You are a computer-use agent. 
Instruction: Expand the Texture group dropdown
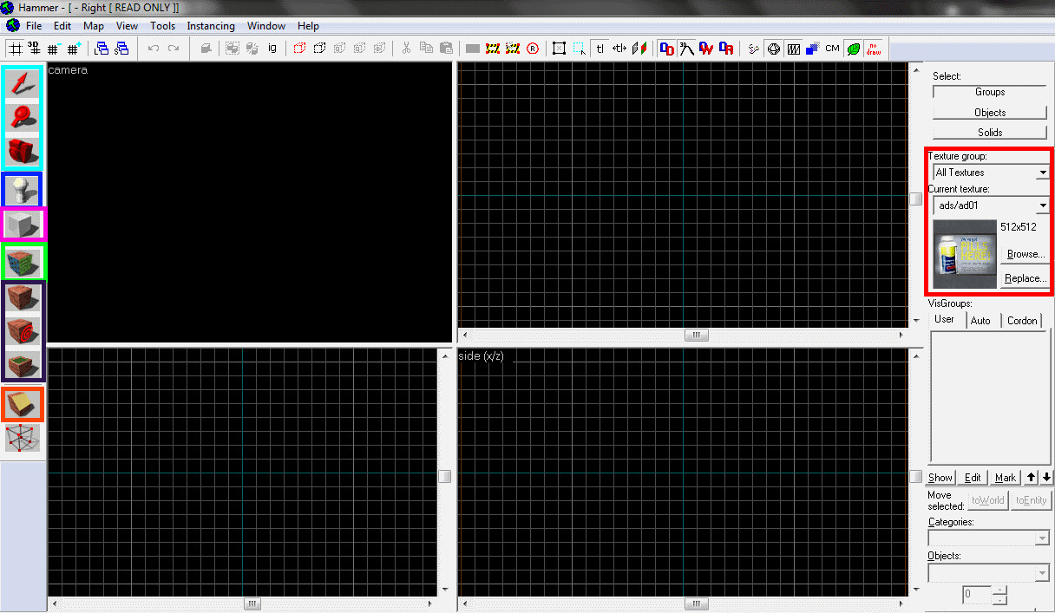1043,173
